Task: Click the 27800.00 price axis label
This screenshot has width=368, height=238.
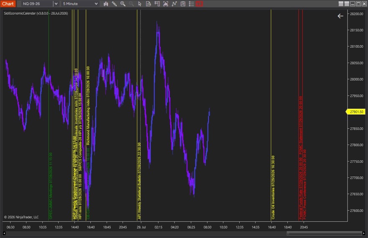Action: tap(356, 145)
